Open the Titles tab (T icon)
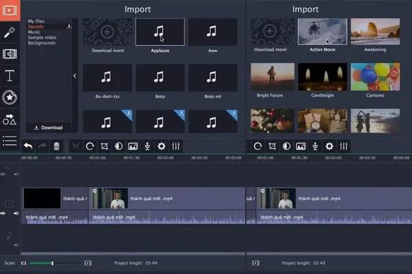This screenshot has width=412, height=274. coord(10,76)
